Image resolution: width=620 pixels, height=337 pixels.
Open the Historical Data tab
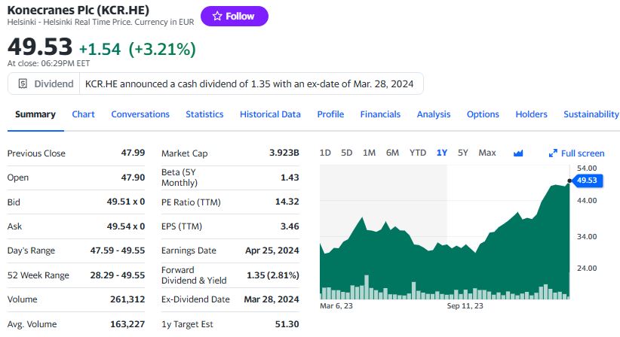(270, 114)
